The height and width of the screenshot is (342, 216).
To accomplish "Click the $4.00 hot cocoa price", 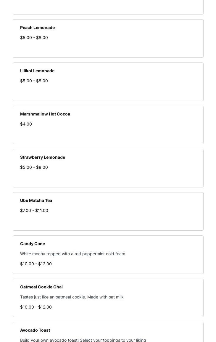I will click(26, 124).
